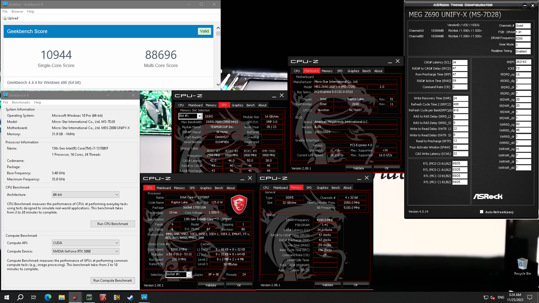The image size is (539, 303).
Task: Open the notification center icon
Action: (x=530, y=297)
